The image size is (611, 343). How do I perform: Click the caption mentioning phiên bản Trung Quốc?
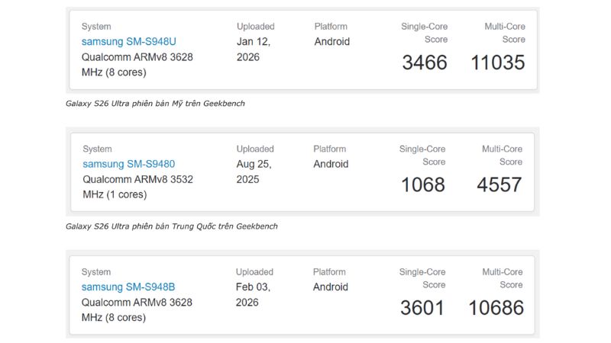pos(171,226)
